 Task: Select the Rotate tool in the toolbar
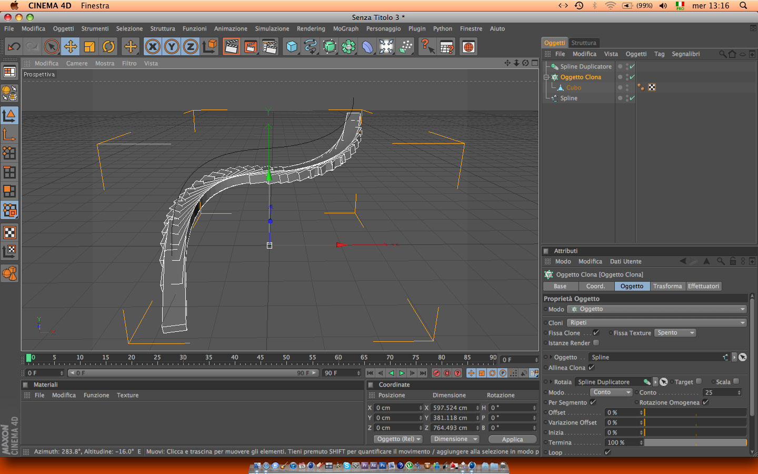(x=108, y=47)
